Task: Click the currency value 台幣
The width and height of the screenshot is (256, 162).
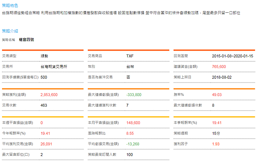Action: tap(130, 67)
